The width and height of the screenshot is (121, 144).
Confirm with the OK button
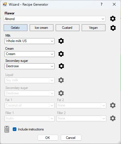[48, 138]
